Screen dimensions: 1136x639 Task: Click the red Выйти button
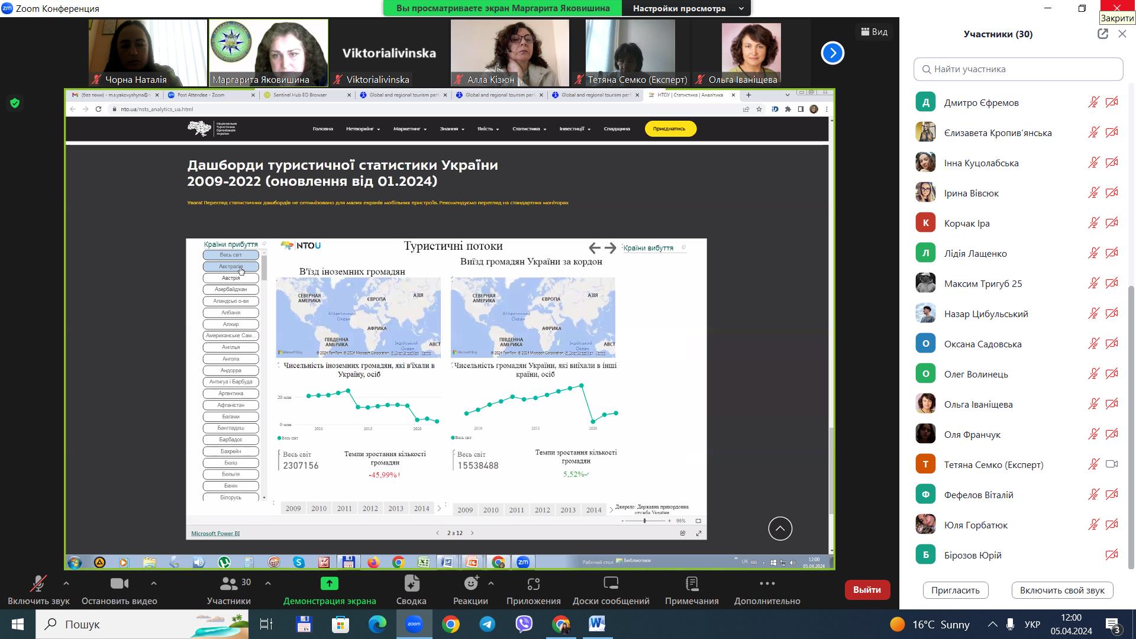tap(867, 590)
